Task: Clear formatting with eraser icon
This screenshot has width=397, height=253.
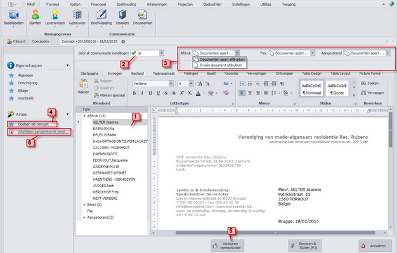Action: (226, 93)
